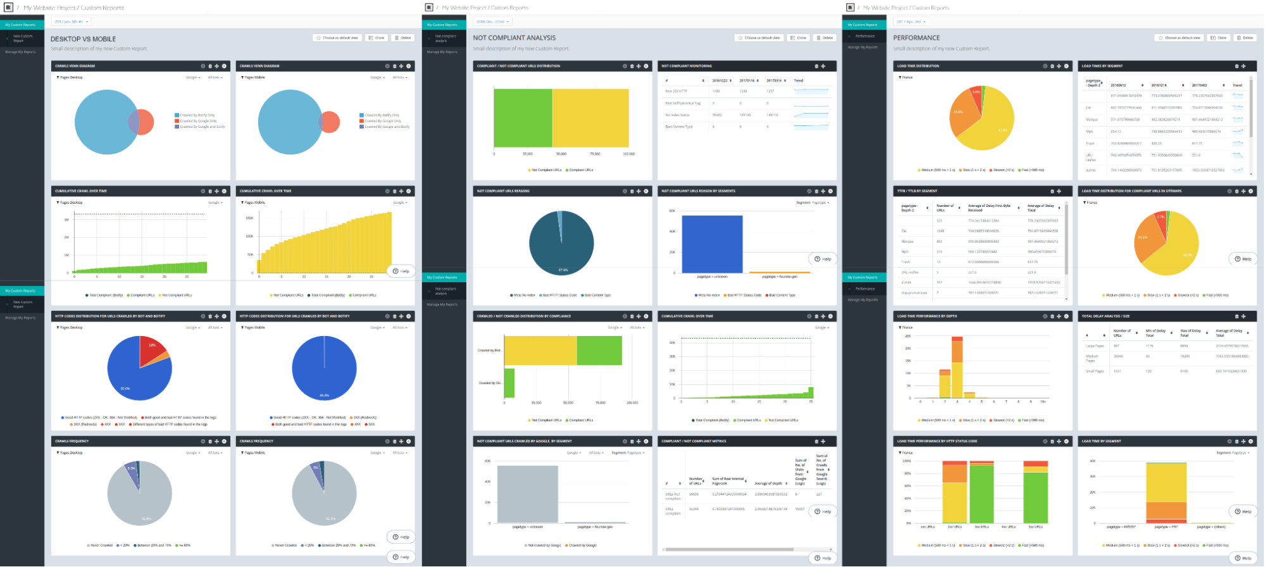Toggle the Crawled By Google Only legend item in desktop Venn
1265x567 pixels.
click(196, 121)
